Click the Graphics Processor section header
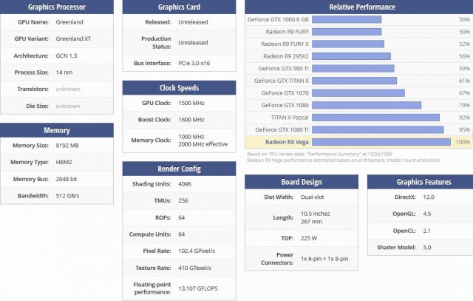 57,7
